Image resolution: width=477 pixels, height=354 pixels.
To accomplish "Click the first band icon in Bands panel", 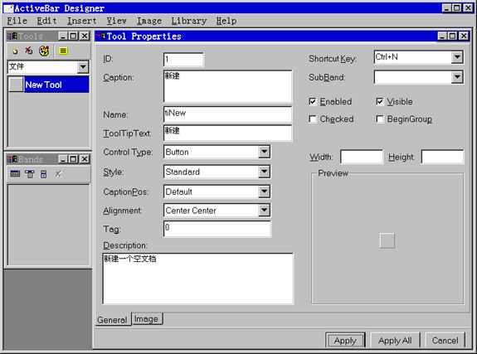I will (x=15, y=173).
